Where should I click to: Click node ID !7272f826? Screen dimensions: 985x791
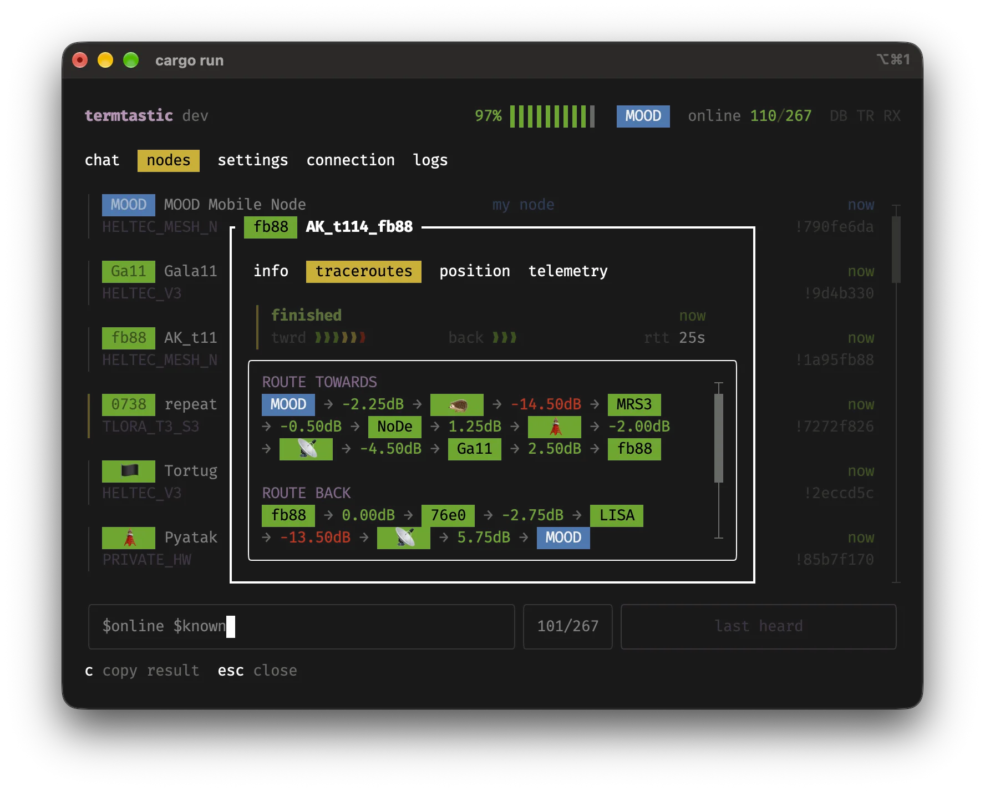pyautogui.click(x=834, y=427)
